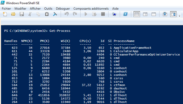Select the ApplicationFrameHost process name
Image resolution: width=183 pixels, height=104 pixels.
pos(133,48)
